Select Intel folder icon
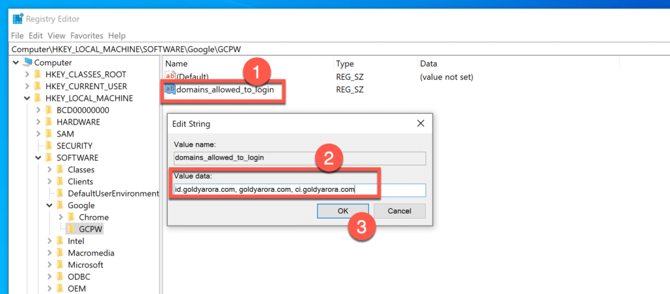This screenshot has height=294, width=670. click(x=60, y=241)
